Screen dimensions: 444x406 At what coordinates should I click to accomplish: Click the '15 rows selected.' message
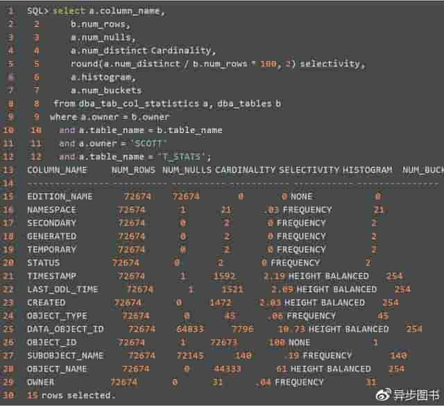tap(70, 395)
